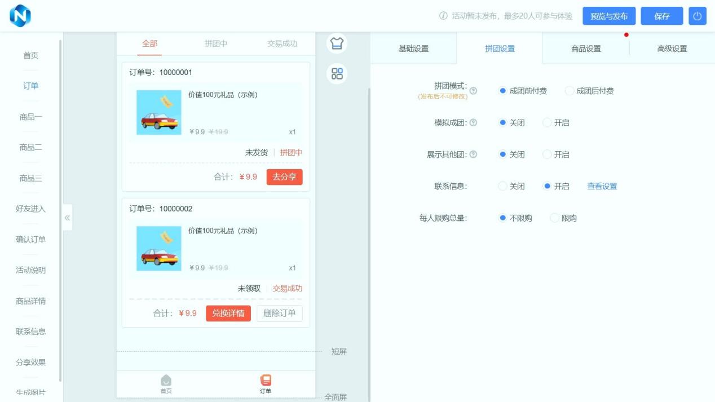The width and height of the screenshot is (715, 402).
Task: Select 限购 for 每人限购总量
Action: pos(555,218)
